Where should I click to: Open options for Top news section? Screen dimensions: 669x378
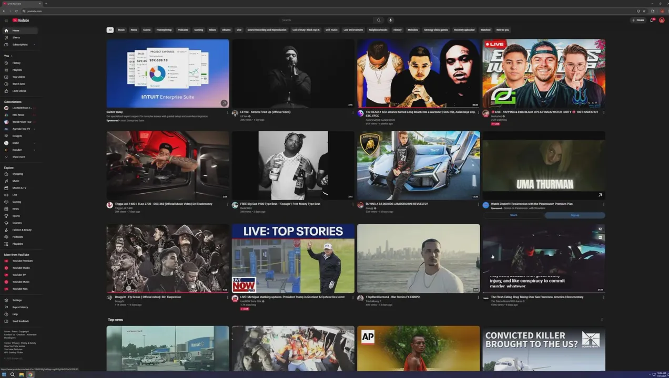pos(602,320)
